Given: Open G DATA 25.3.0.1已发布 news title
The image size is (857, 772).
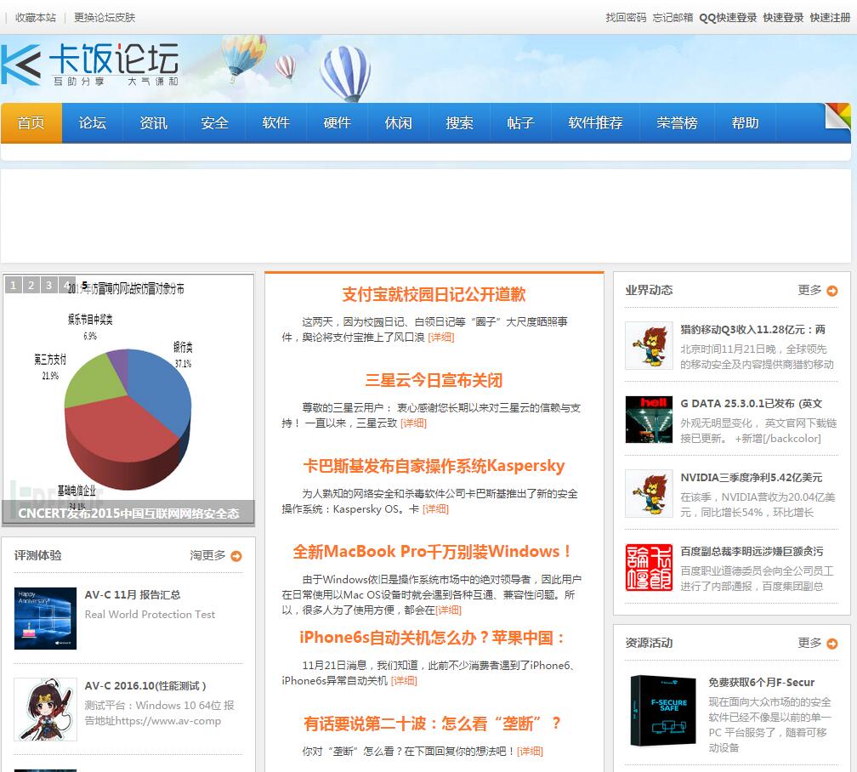Looking at the screenshot, I should pos(751,404).
